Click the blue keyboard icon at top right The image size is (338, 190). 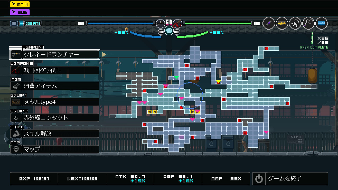pyautogui.click(x=321, y=23)
